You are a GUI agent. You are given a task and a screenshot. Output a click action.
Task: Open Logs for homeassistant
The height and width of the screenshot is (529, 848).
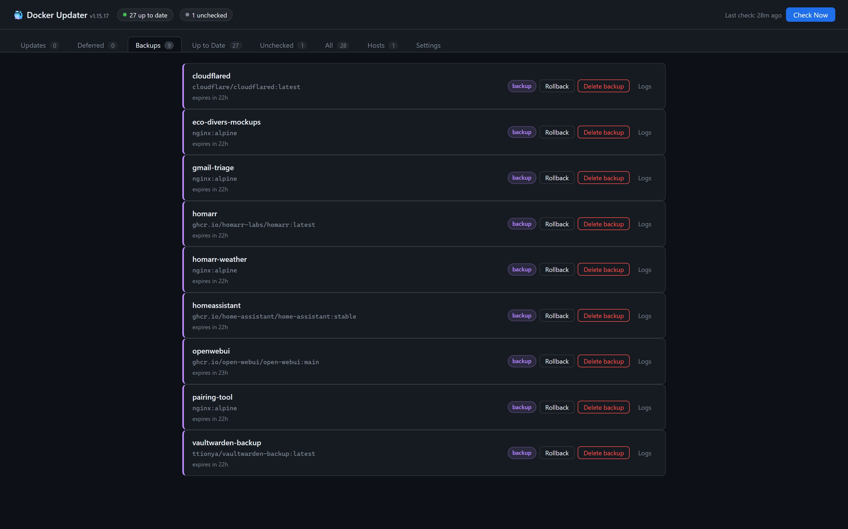(x=644, y=316)
